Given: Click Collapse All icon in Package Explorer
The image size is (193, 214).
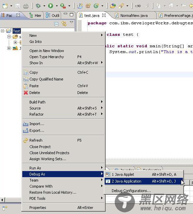Looking at the screenshot, I should [x=56, y=24].
